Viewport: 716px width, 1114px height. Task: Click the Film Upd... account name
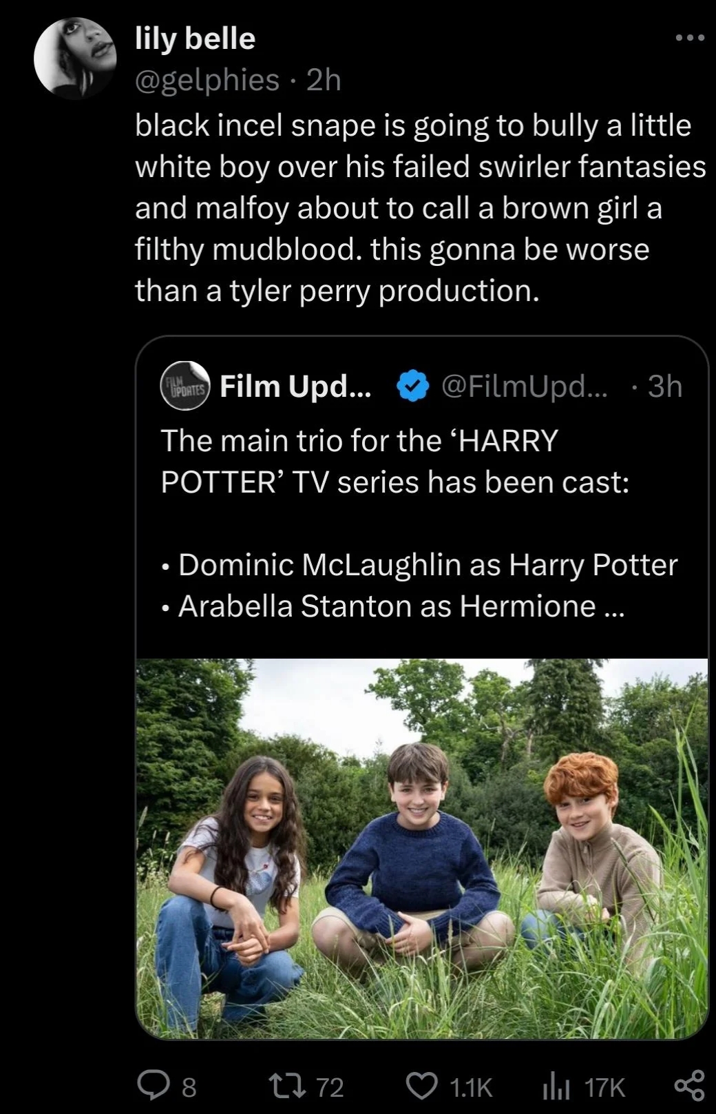coord(295,386)
